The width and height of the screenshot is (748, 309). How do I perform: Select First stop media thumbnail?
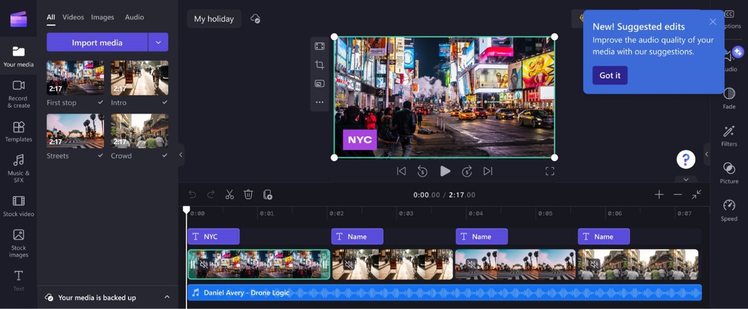coord(75,78)
